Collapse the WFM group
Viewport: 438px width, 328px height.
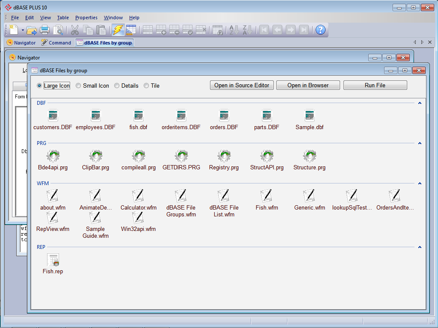(420, 183)
